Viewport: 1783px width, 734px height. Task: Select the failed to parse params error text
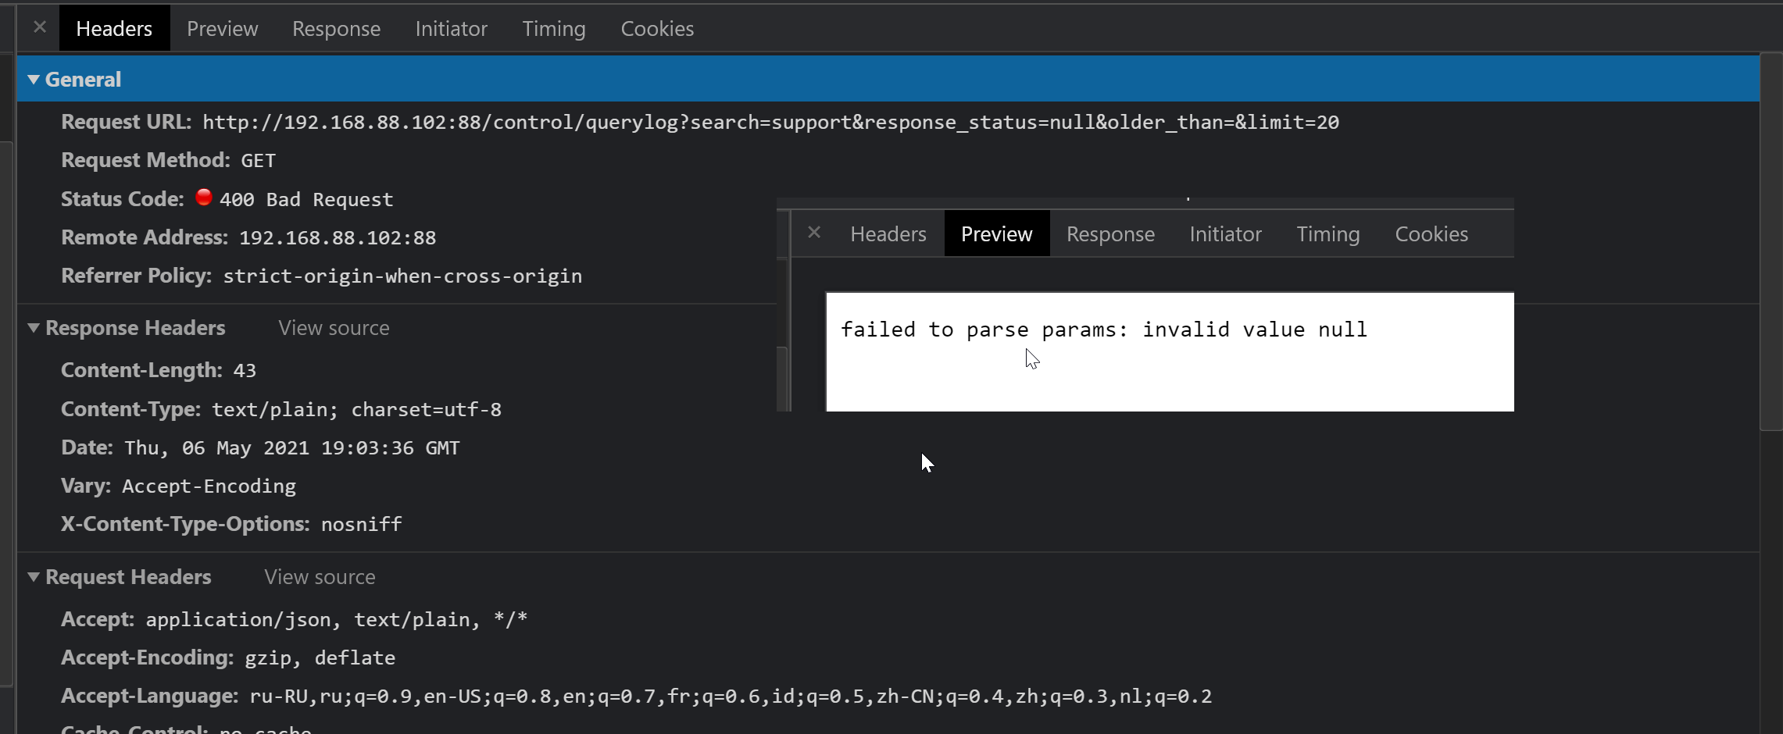point(1103,329)
